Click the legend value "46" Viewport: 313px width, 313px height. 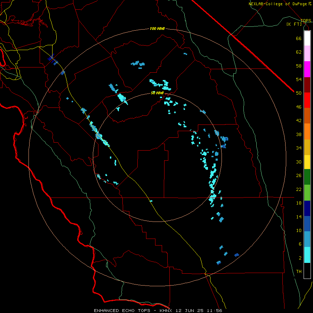tap(299, 107)
